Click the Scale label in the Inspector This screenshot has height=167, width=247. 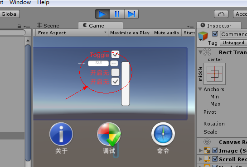[x=210, y=132]
